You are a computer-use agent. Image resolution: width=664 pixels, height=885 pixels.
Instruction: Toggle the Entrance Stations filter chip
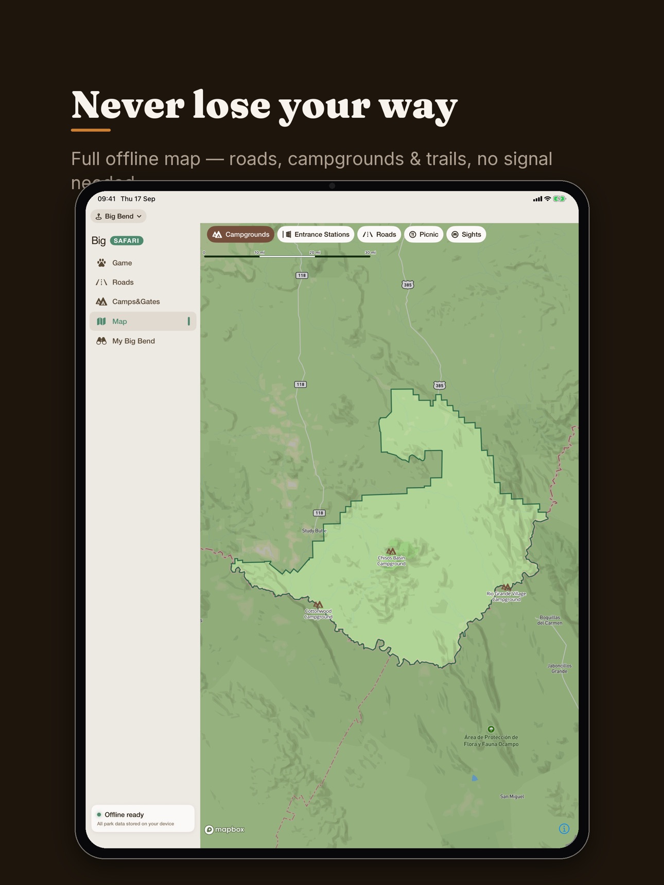coord(316,234)
